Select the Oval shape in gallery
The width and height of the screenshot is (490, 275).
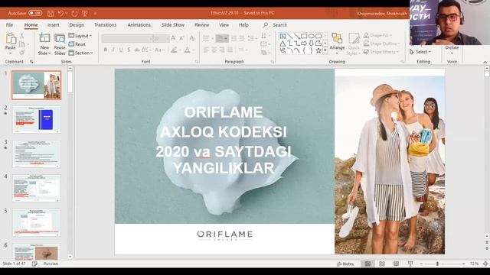(312, 36)
